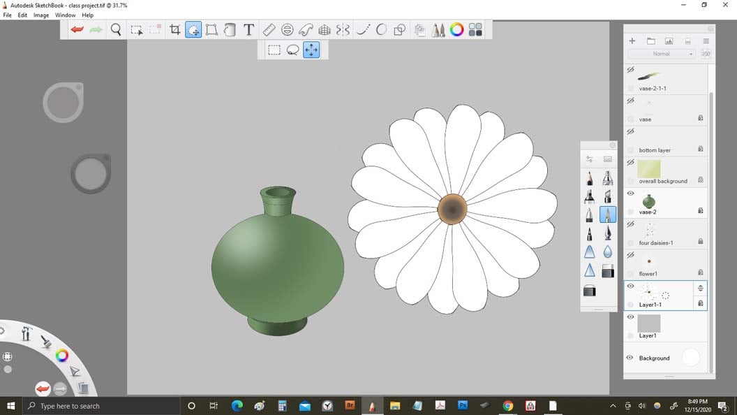Choose lasso selection in transform sub-toolbar
The image size is (737, 415).
click(292, 50)
